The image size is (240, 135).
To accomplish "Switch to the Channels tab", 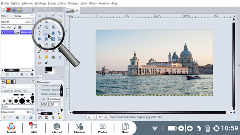I will (x=8, y=10).
